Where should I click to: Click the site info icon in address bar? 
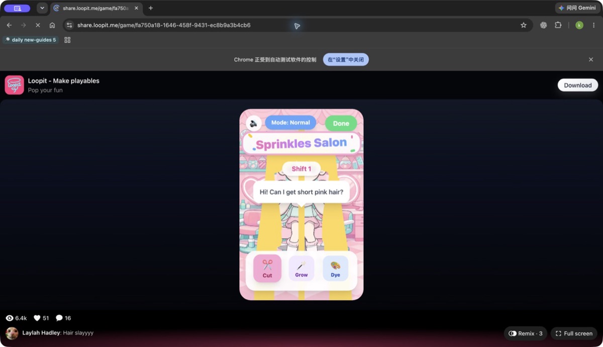pos(69,25)
